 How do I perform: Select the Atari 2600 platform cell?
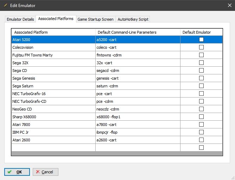click(x=53, y=140)
